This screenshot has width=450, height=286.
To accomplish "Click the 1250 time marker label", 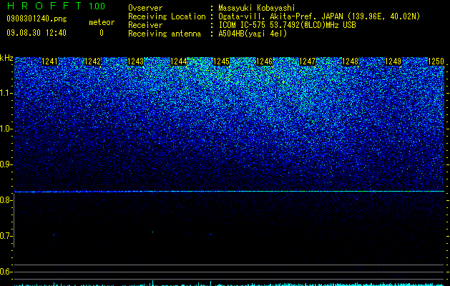I will tap(436, 61).
